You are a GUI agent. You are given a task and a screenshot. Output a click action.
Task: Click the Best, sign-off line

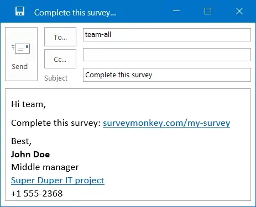click(21, 141)
